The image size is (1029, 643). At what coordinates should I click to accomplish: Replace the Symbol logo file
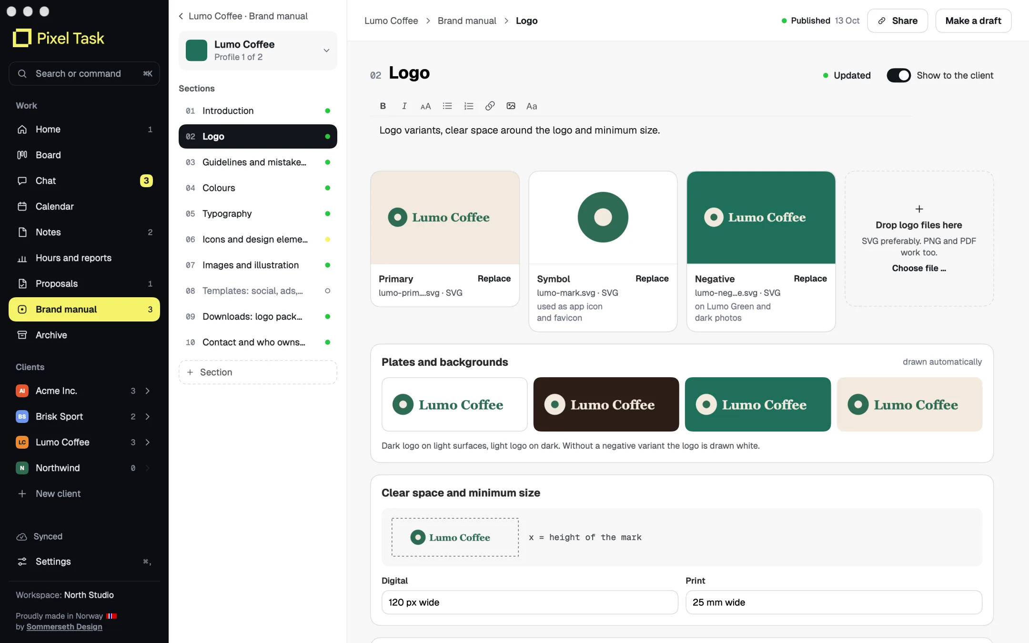(x=652, y=279)
